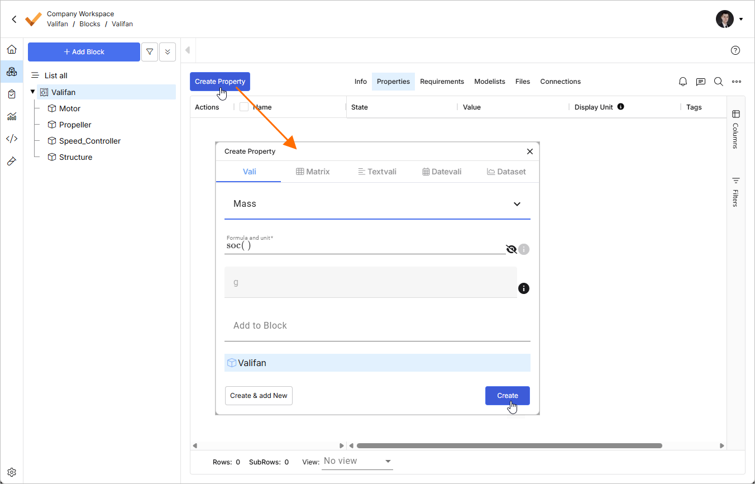Open the code editor sidebar icon
This screenshot has height=484, width=755.
(x=12, y=139)
